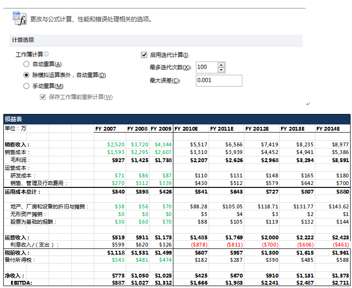
Task: Click the 销售收入 row label
Action: click(x=17, y=144)
